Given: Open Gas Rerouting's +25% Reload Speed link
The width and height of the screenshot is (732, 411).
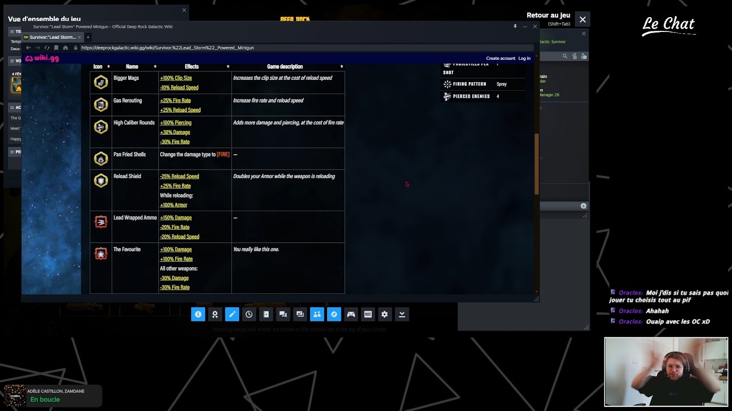Looking at the screenshot, I should 180,110.
